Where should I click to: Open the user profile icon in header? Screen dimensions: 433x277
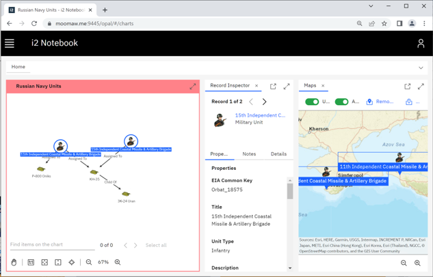421,43
